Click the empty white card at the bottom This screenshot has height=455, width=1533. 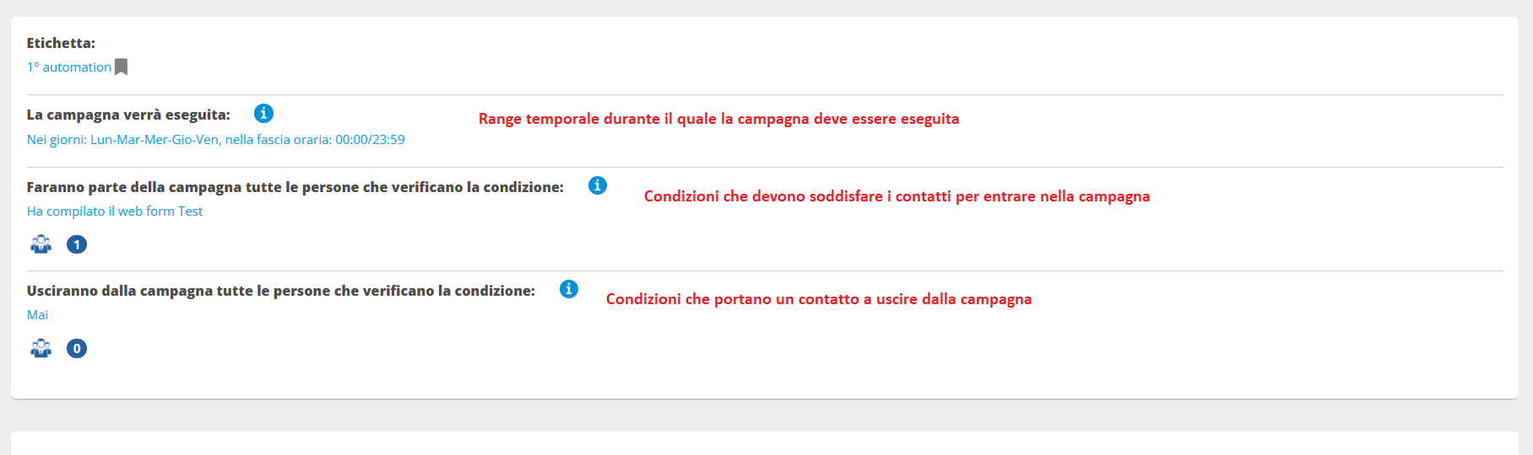click(765, 443)
